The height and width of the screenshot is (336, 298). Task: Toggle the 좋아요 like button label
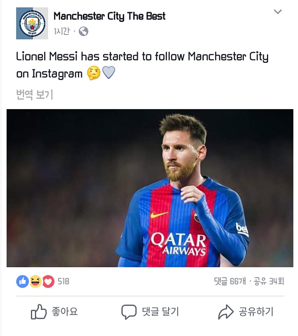(65, 312)
